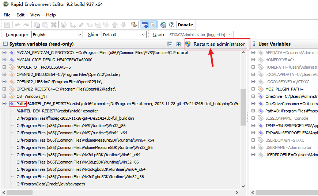Expand the OPENNI2_LIB64 node

(x=4, y=82)
